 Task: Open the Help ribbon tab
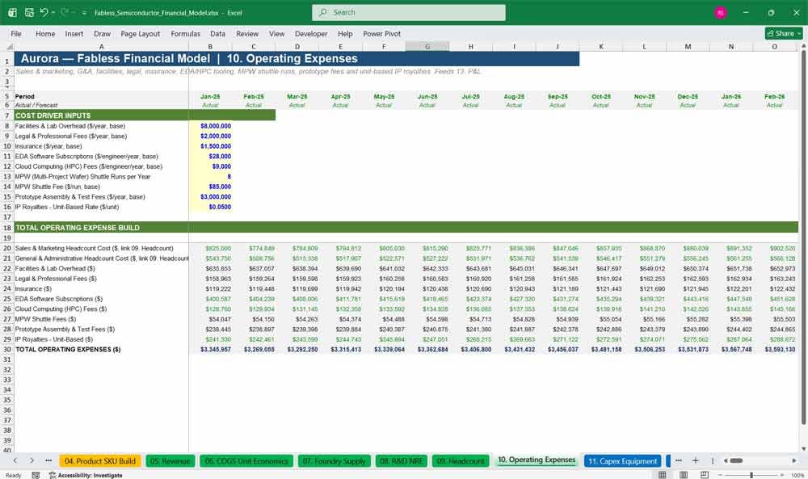(x=345, y=33)
